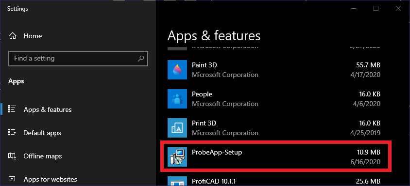Maximize the Settings window
The image size is (410, 186).
point(376,8)
